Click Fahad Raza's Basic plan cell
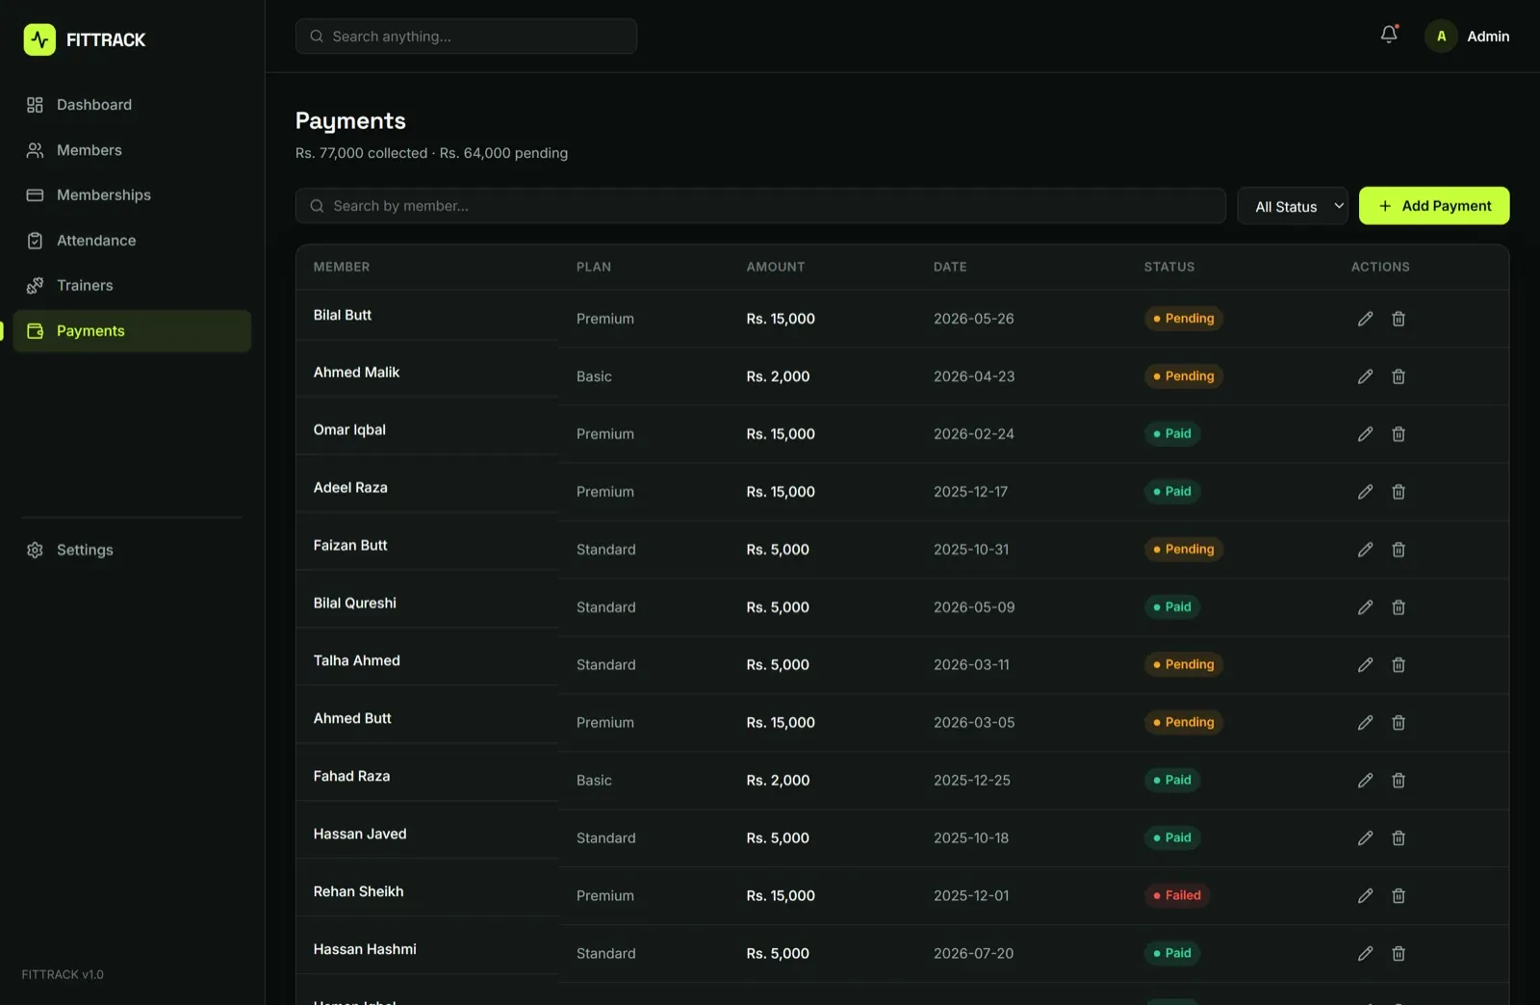This screenshot has width=1540, height=1005. (594, 781)
